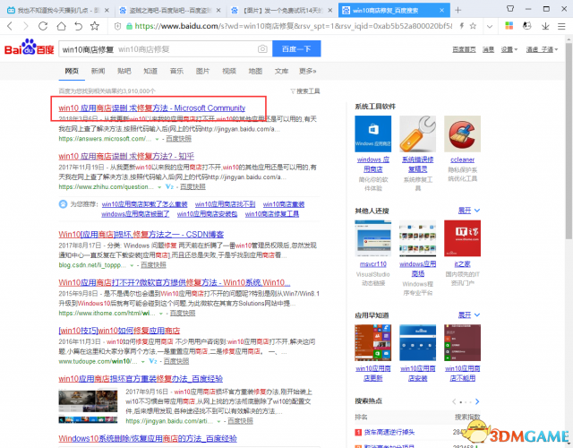Click the Windows 应用商店 thumbnail
Image resolution: width=573 pixels, height=448 pixels.
373,134
